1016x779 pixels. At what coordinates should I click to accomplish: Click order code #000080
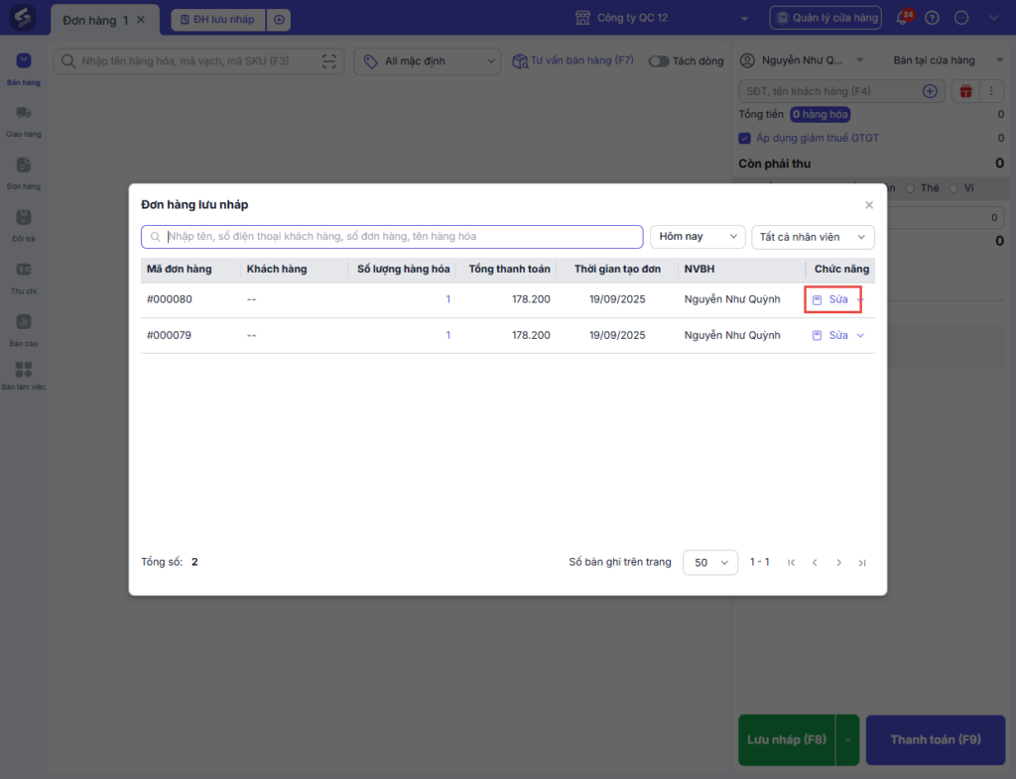pos(169,299)
